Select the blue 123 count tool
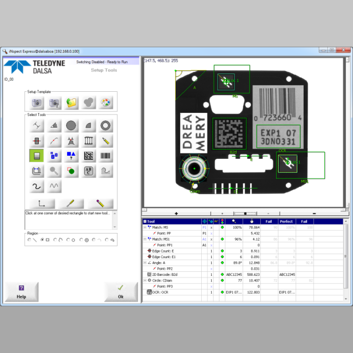353x353 pixels. (54, 155)
